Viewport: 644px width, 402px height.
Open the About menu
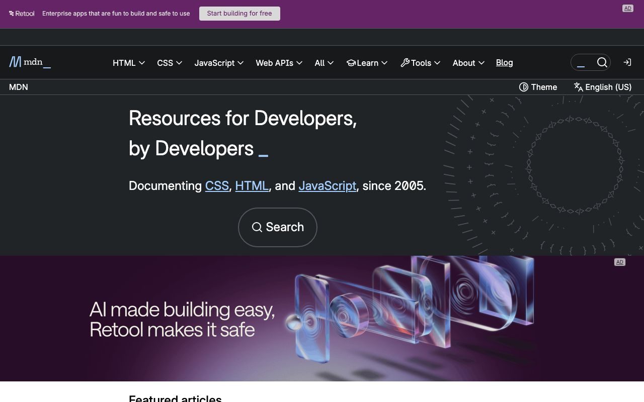pos(468,63)
